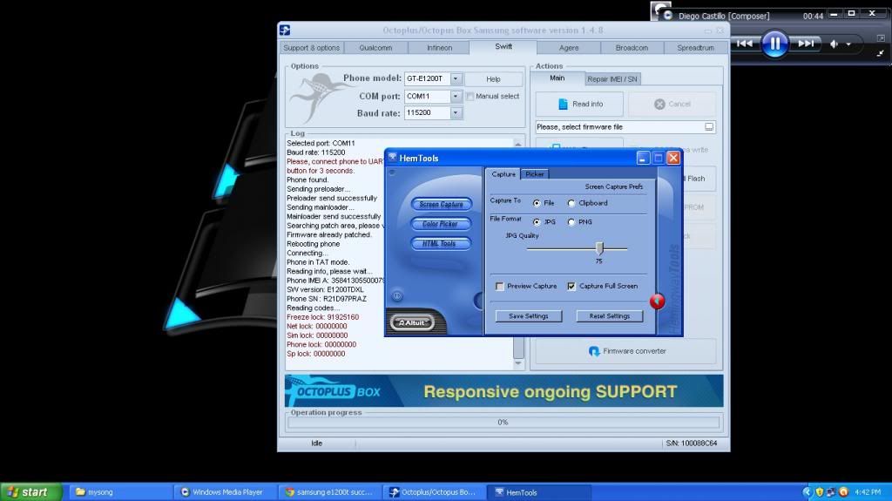
Task: Open the Firmware converter button
Action: point(625,351)
